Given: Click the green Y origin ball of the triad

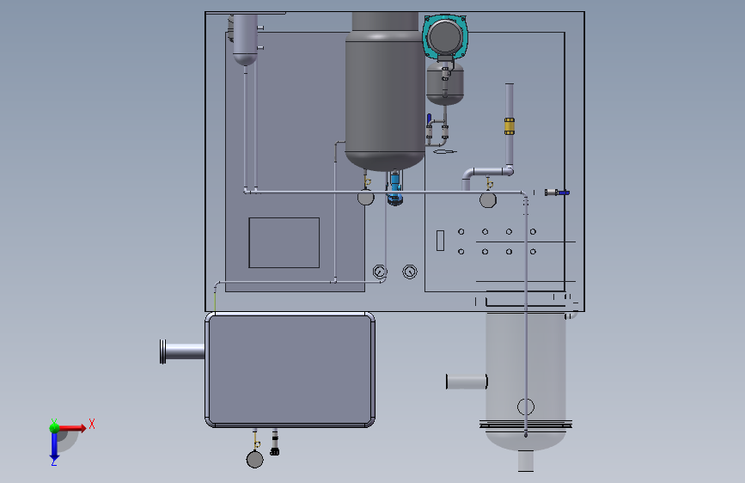Looking at the screenshot, I should [54, 427].
